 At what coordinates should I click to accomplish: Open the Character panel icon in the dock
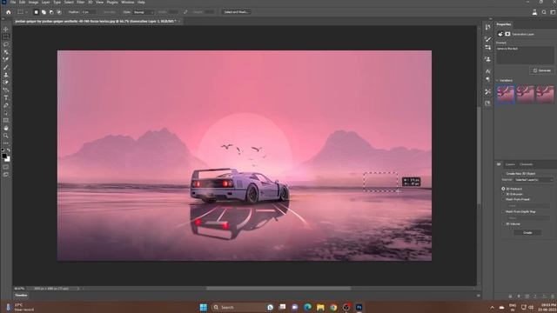[487, 71]
